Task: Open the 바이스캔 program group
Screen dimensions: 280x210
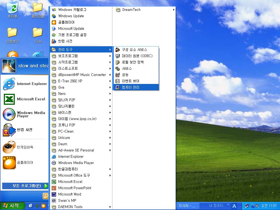Action: [81, 112]
